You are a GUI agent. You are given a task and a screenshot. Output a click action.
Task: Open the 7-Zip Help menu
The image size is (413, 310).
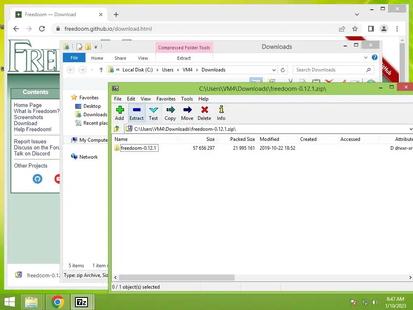click(x=203, y=99)
